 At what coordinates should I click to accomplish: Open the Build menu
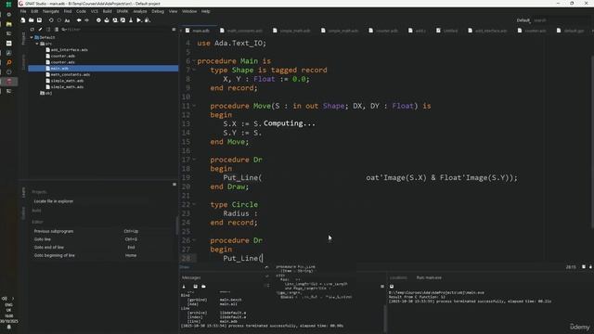point(108,11)
